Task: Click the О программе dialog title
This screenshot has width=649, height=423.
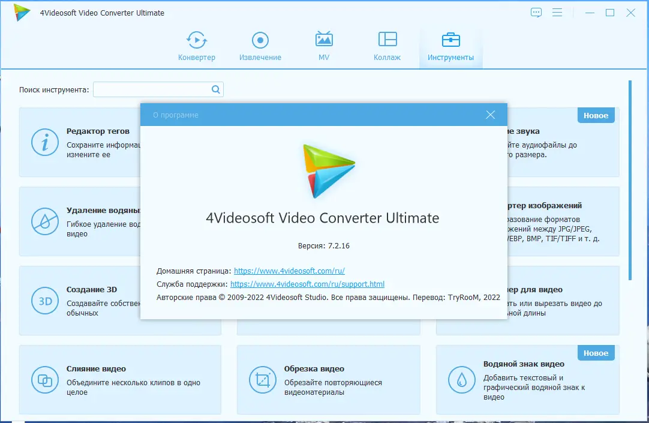Action: click(x=176, y=115)
